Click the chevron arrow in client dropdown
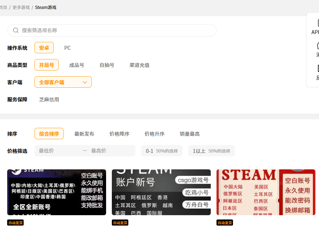 (85, 82)
